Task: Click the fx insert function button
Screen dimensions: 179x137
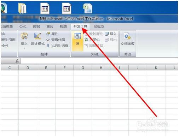Action: pyautogui.click(x=17, y=61)
